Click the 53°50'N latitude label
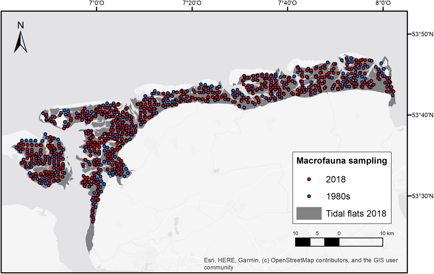Screen dimensions: 434x274 coord(422,34)
